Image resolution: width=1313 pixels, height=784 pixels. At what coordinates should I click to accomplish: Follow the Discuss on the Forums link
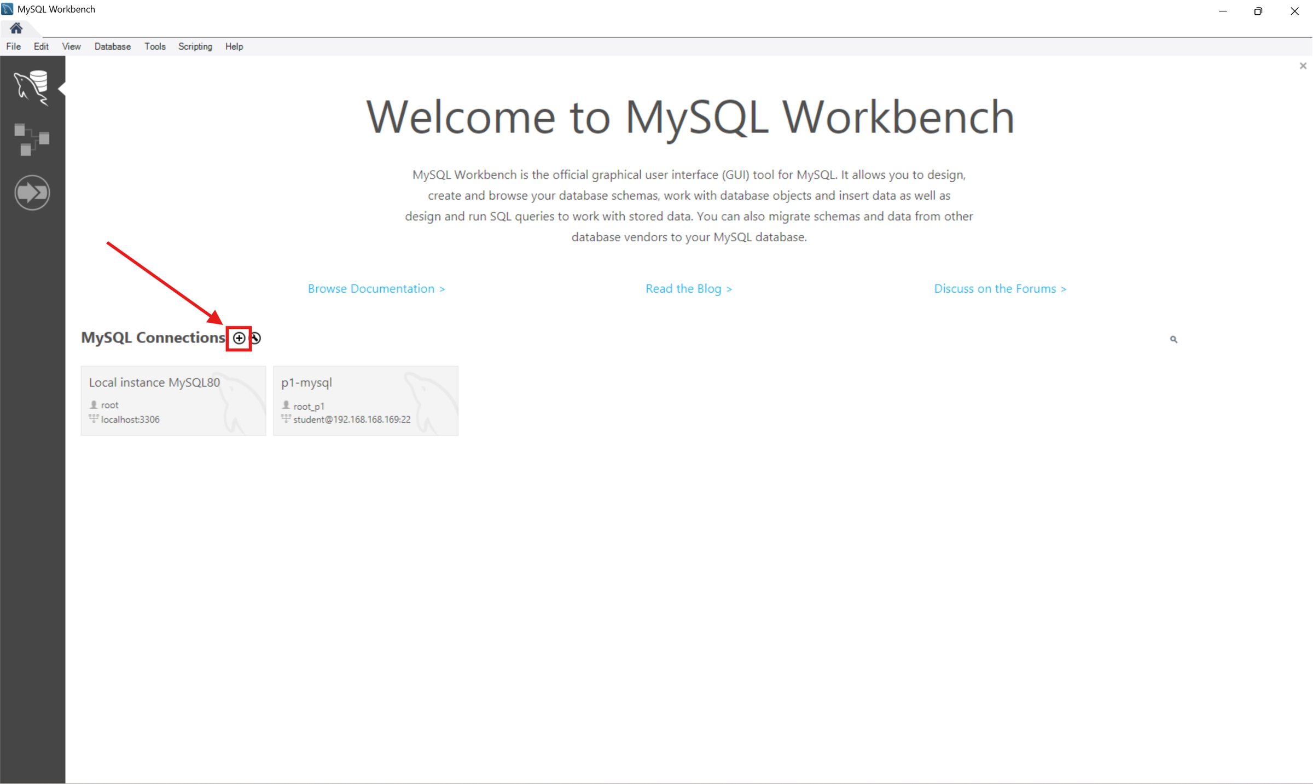click(x=1000, y=288)
